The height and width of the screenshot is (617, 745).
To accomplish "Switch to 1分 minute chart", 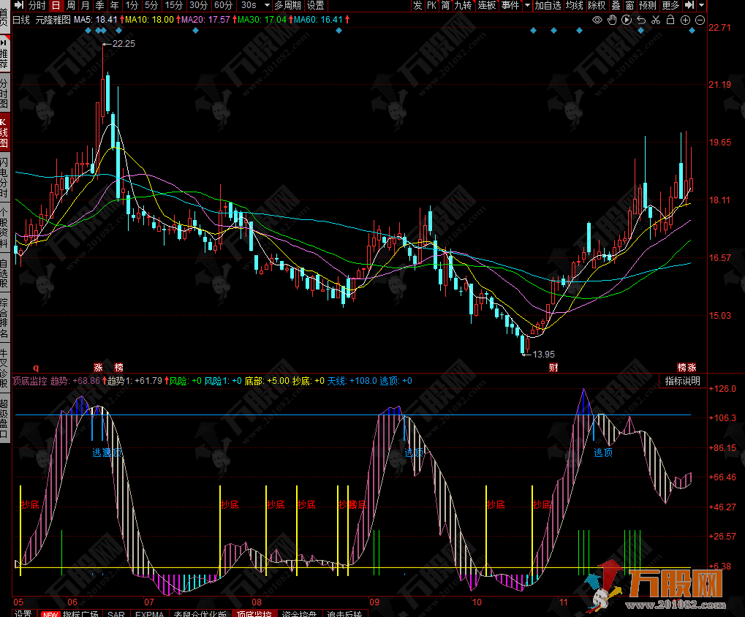I will point(132,5).
